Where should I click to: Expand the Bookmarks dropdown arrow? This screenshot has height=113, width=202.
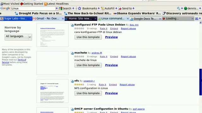point(99,8)
